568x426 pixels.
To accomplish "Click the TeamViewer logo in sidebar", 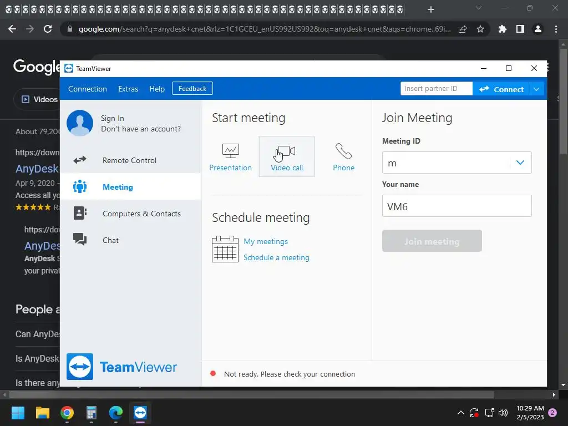I will tap(121, 367).
